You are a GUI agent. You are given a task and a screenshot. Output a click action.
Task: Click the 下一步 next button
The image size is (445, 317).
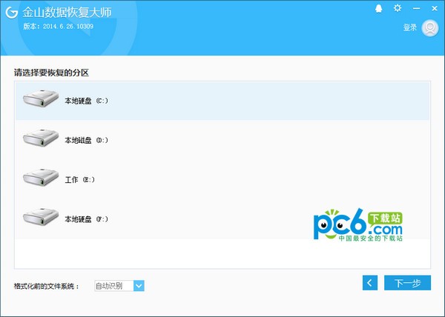(x=407, y=283)
